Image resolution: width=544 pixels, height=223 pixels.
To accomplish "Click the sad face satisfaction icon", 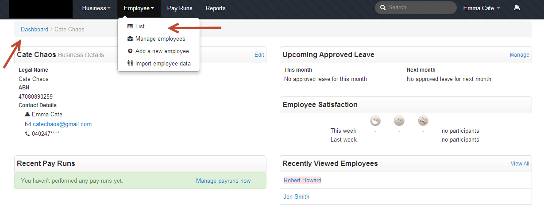I will coord(423,121).
